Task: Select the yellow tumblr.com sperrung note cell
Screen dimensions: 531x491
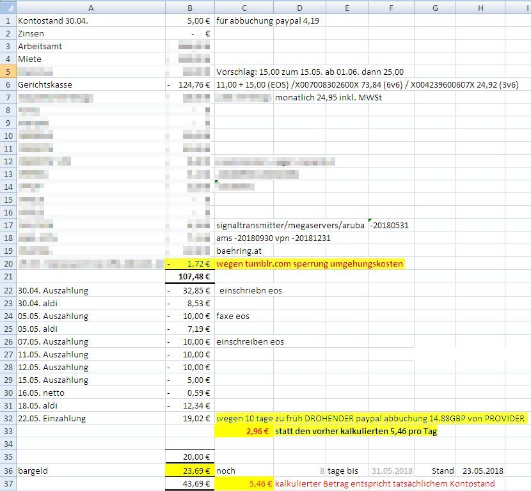Action: (x=310, y=263)
